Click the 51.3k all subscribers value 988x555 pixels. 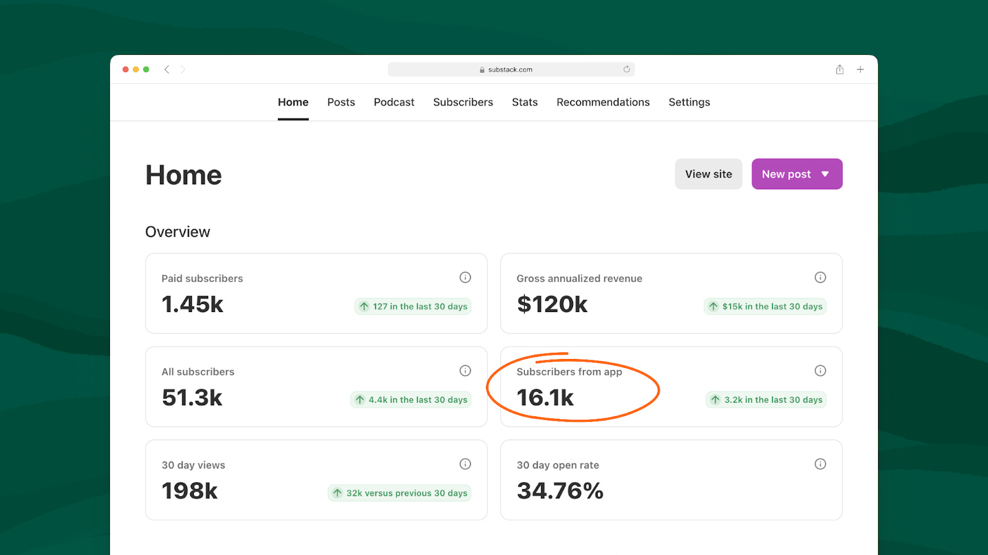pyautogui.click(x=192, y=398)
